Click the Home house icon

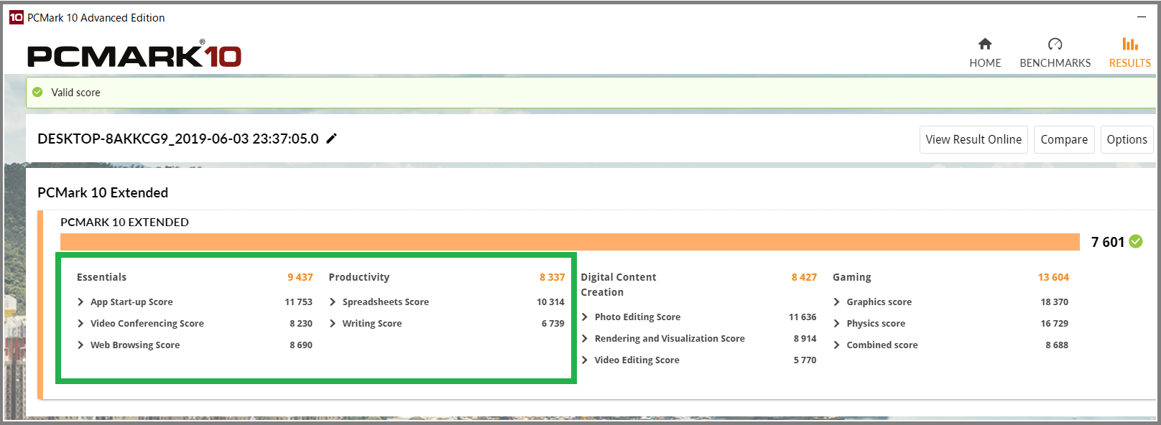point(985,44)
